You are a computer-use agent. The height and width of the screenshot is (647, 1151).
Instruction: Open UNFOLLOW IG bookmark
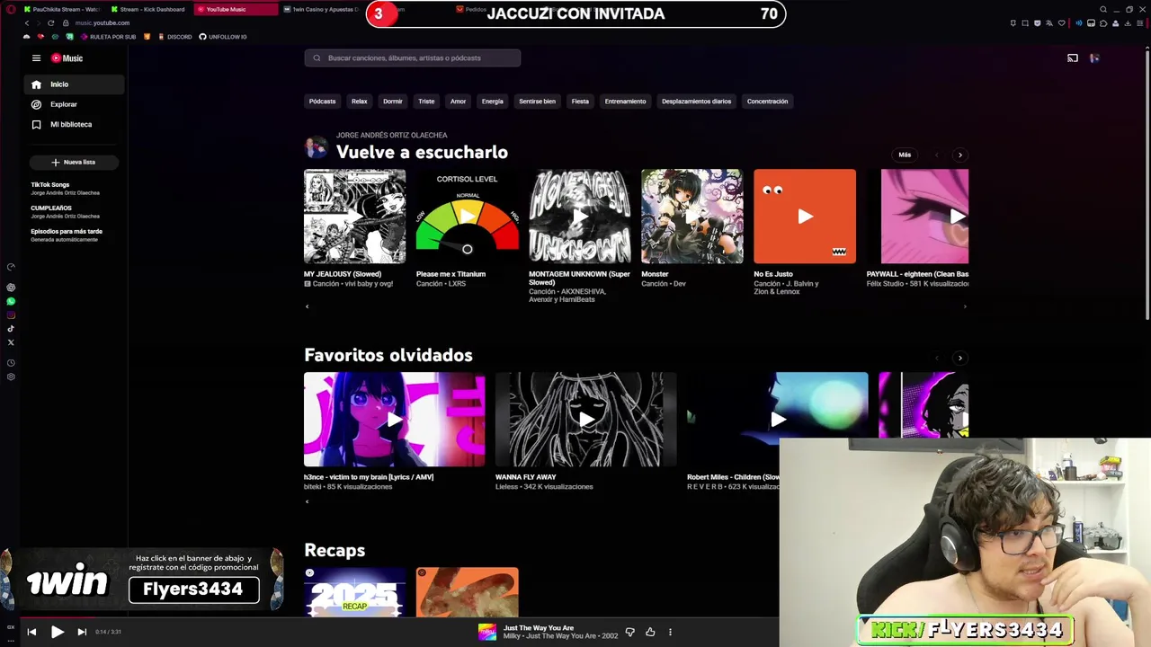(223, 37)
